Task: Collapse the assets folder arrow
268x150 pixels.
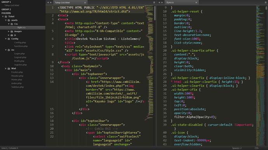Action: (x=6, y=20)
